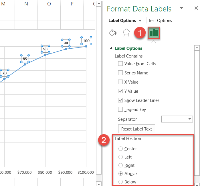Enable Value From Cells checkbox
204x186 pixels.
click(120, 64)
